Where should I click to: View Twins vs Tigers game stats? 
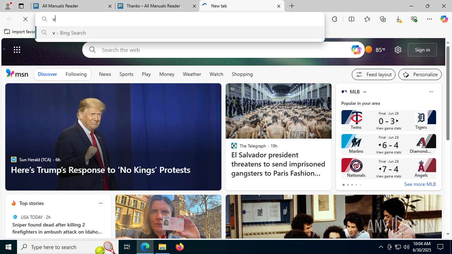[388, 121]
